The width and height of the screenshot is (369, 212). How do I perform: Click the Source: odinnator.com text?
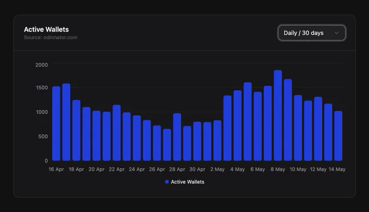click(x=50, y=38)
